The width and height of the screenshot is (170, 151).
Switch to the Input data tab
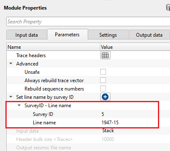tap(27, 35)
